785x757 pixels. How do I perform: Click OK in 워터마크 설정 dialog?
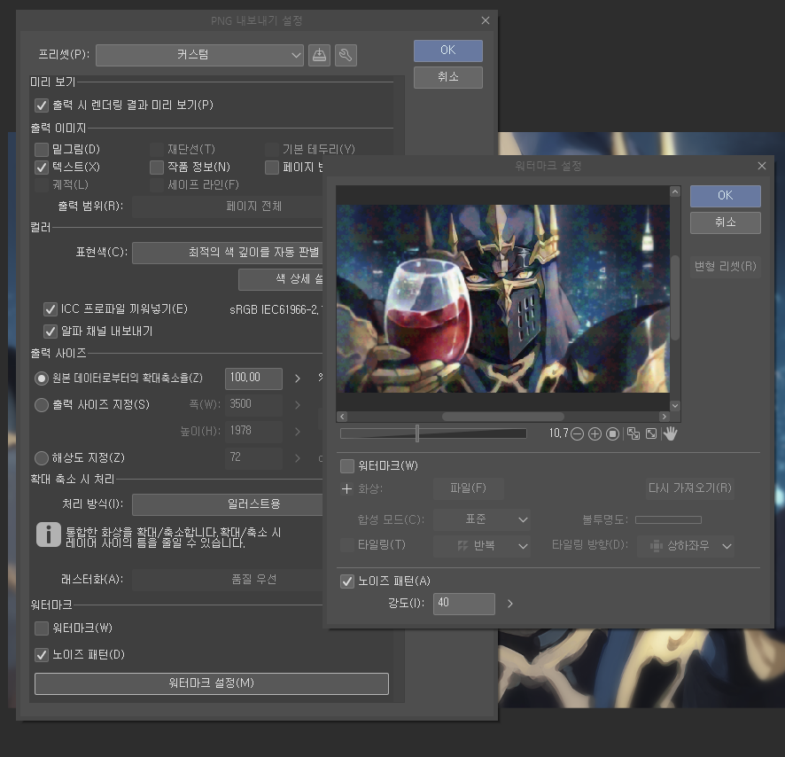(726, 196)
